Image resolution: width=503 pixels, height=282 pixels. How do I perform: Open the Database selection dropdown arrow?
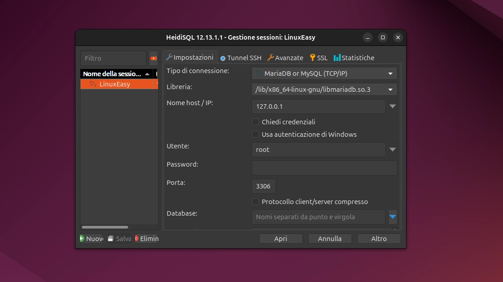point(393,217)
